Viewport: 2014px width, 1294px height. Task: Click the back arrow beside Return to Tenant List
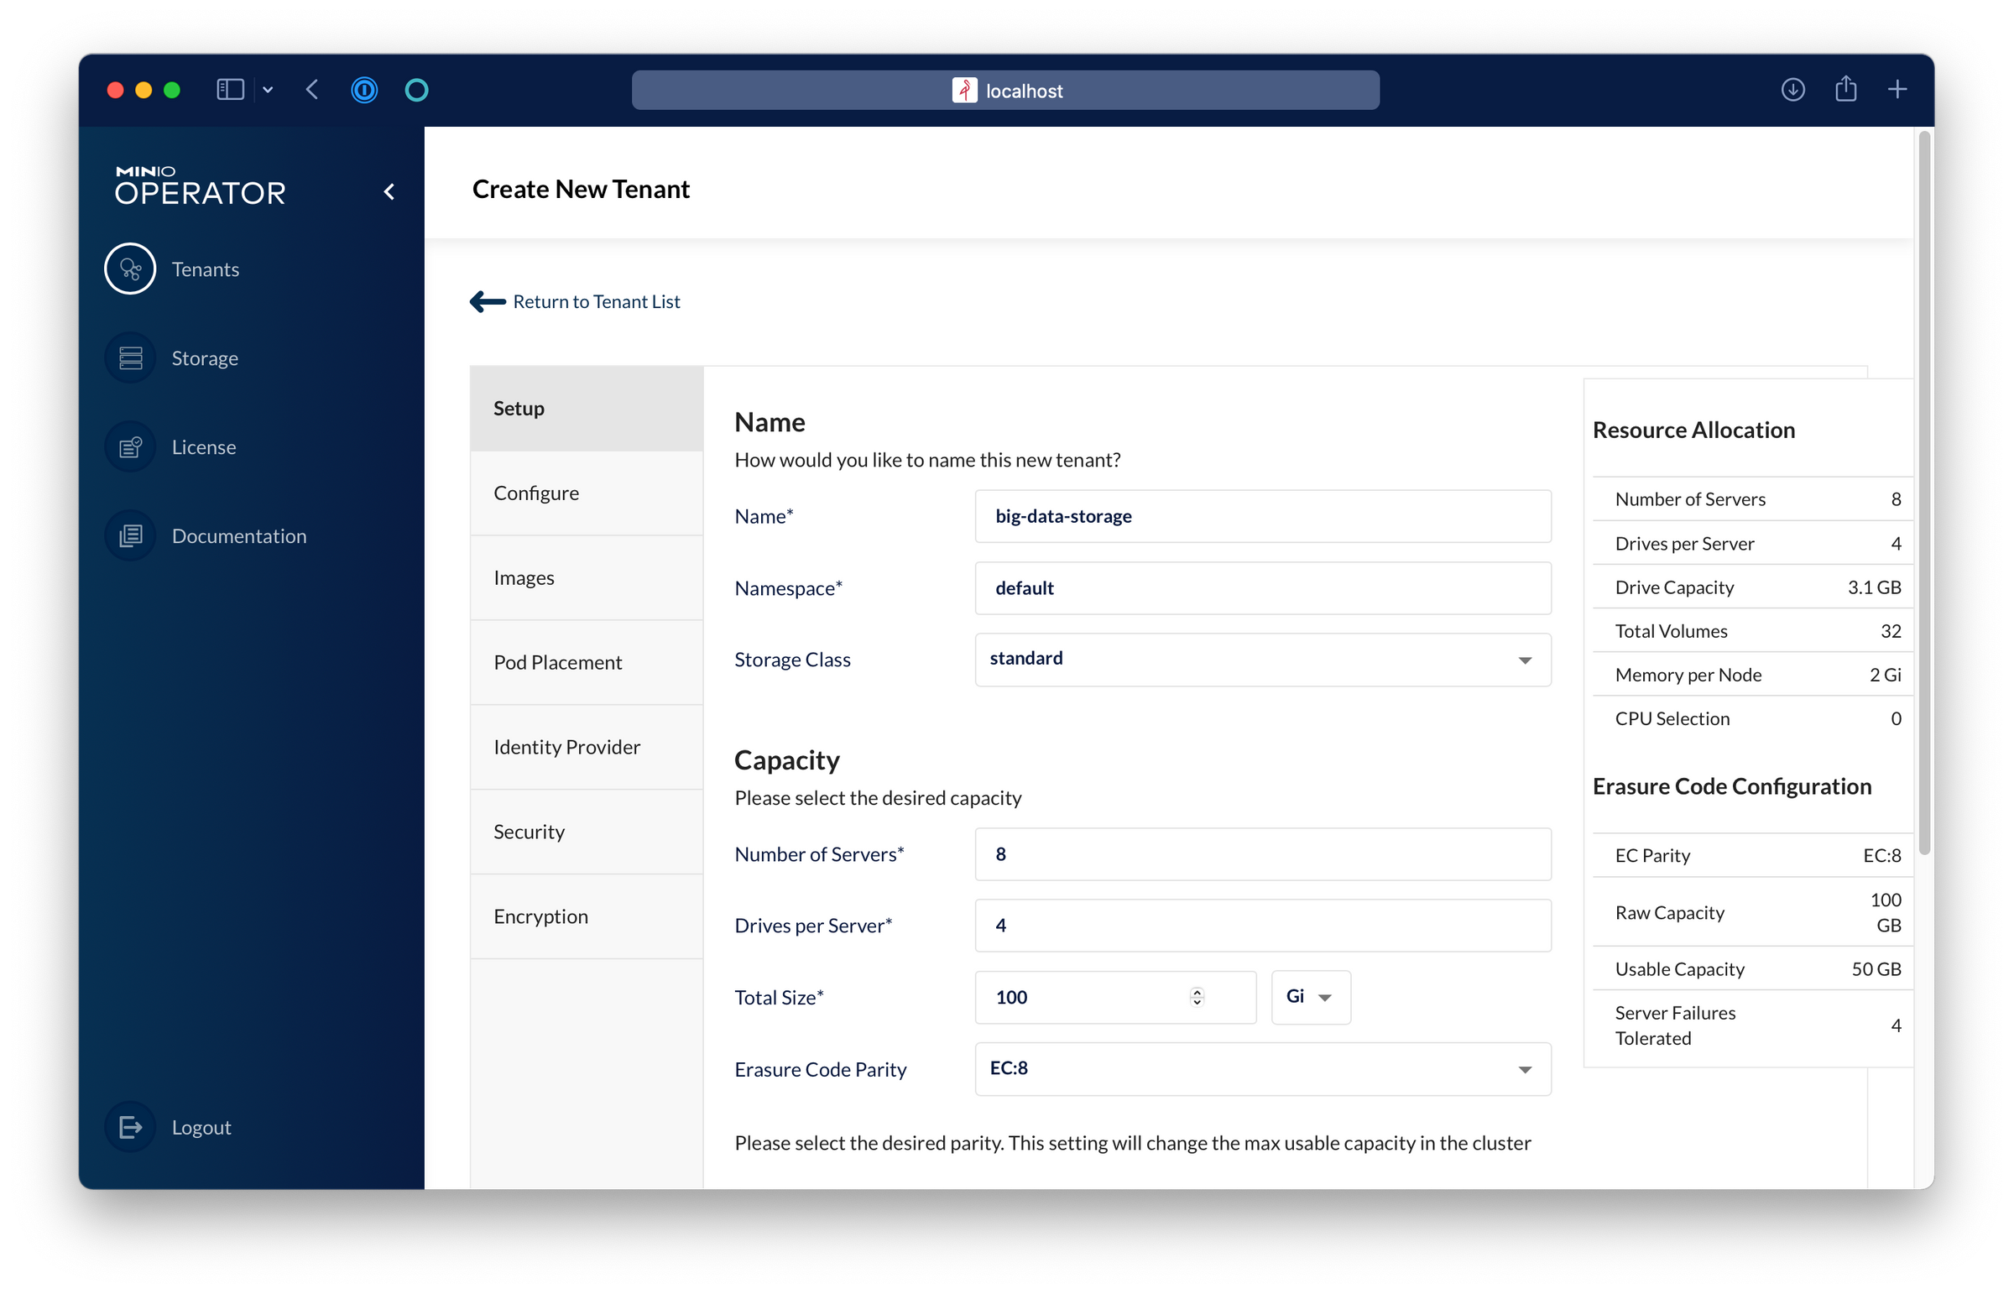point(487,301)
